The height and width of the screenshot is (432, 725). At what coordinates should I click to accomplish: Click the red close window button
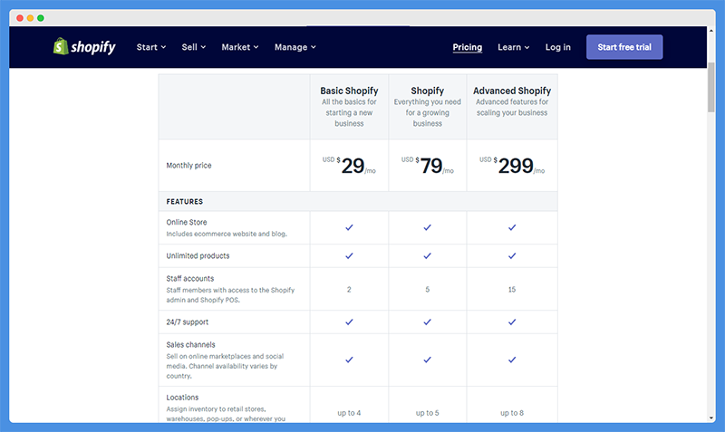point(20,18)
